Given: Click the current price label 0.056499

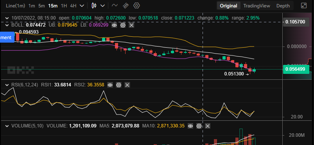Looking at the screenshot, I should pyautogui.click(x=296, y=69).
